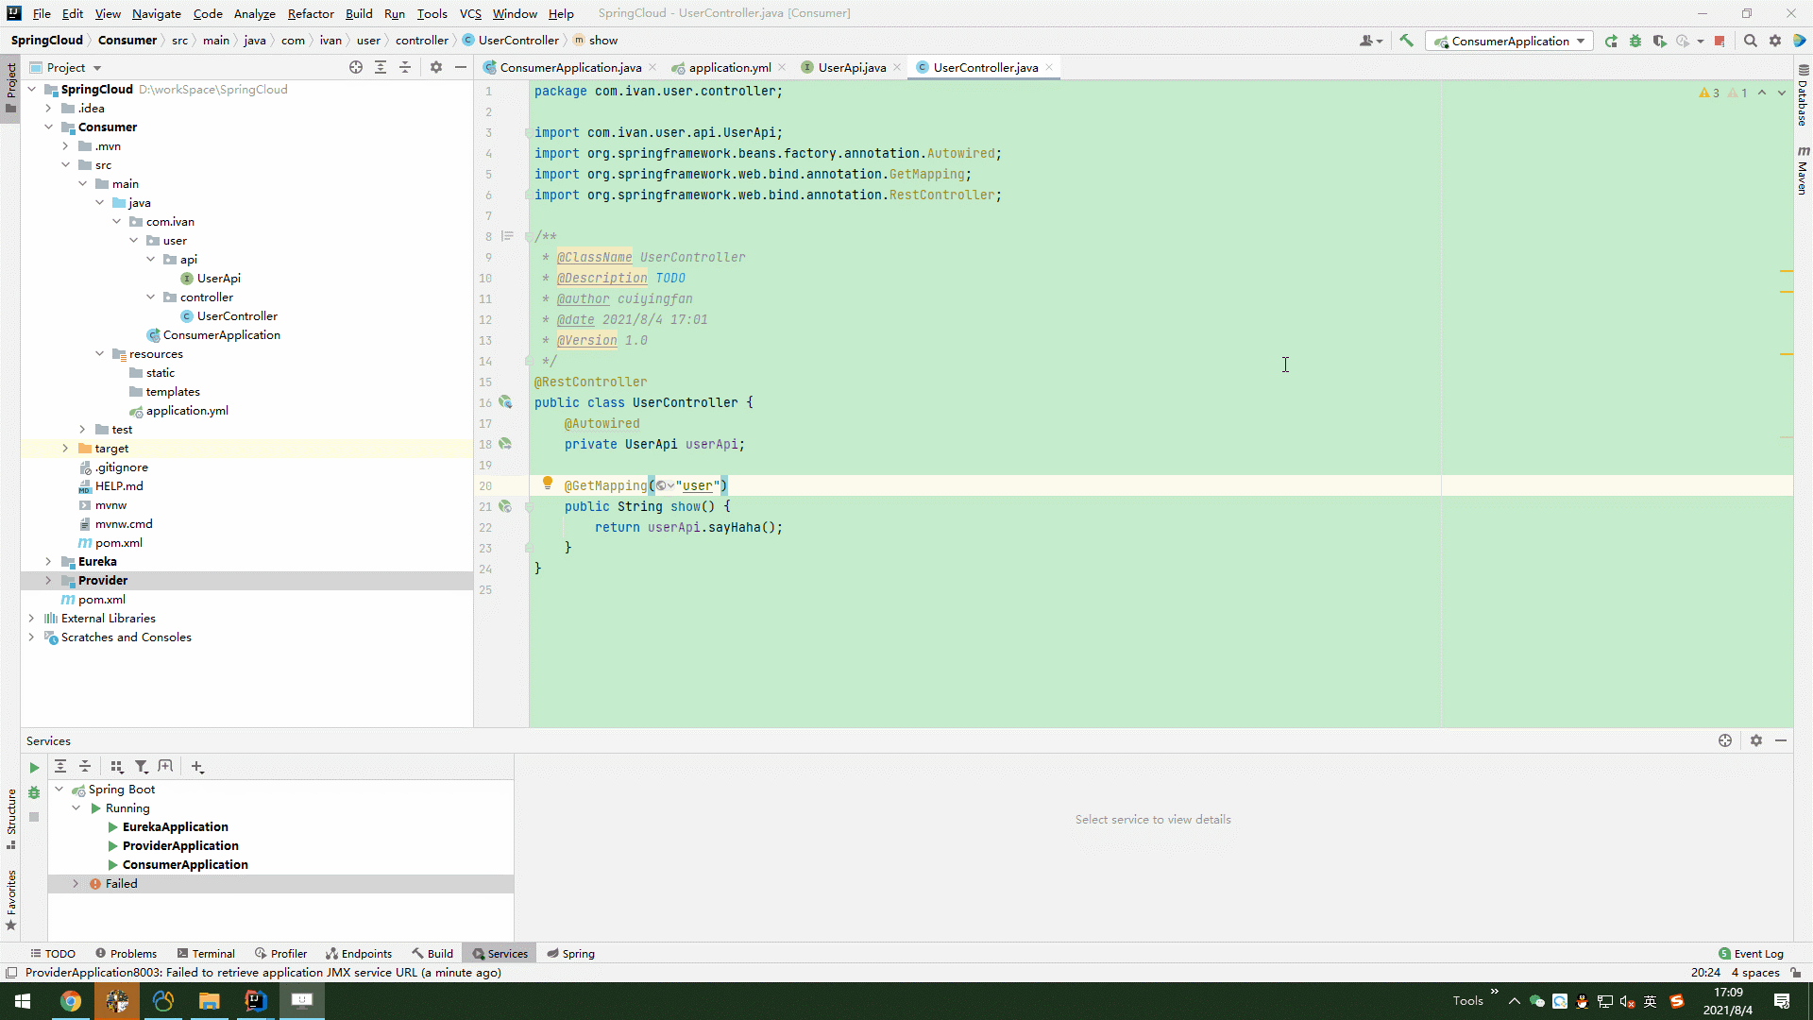
Task: Run the selected service with the green play icon
Action: coord(34,768)
